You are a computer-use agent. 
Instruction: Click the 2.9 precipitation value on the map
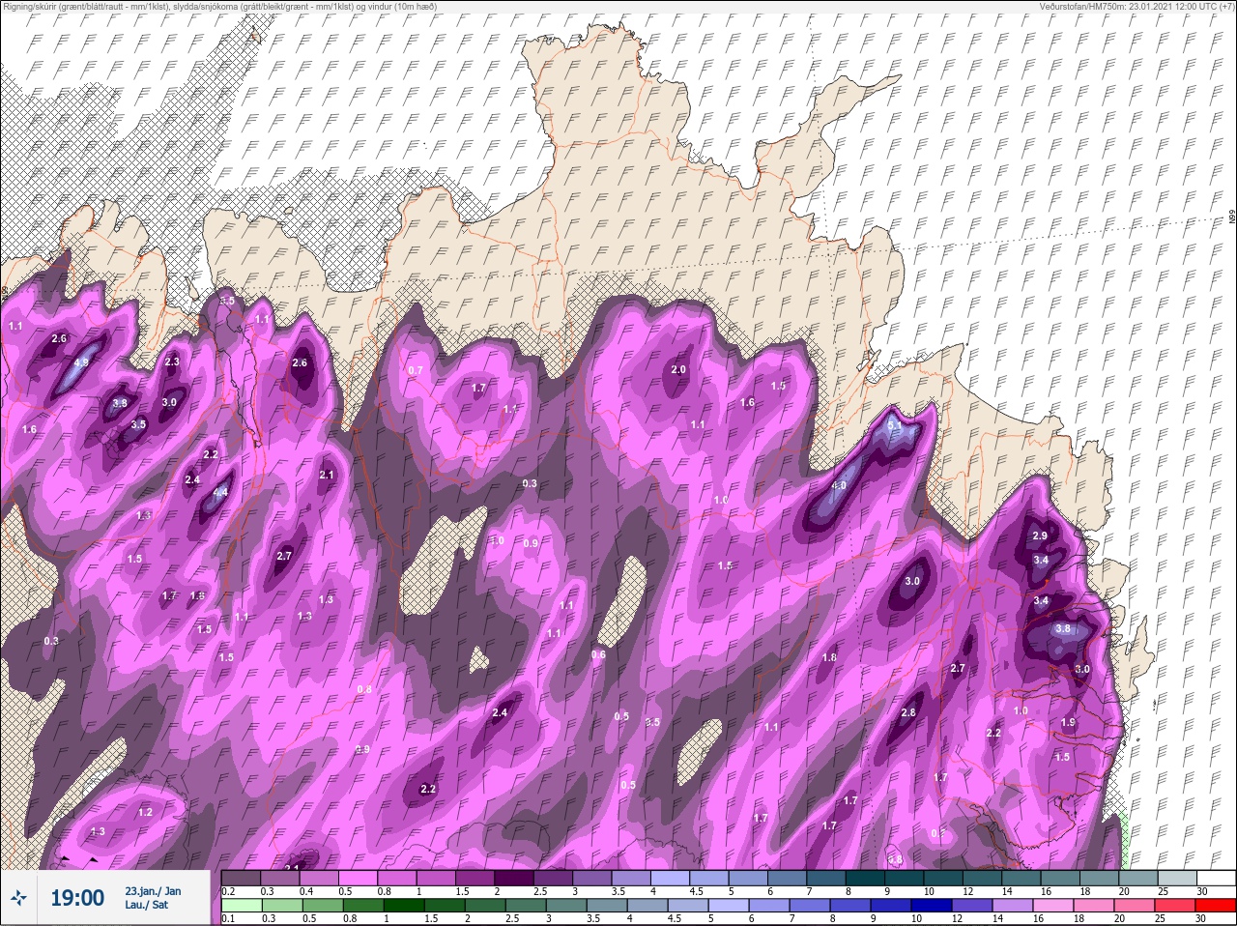[x=1040, y=535]
